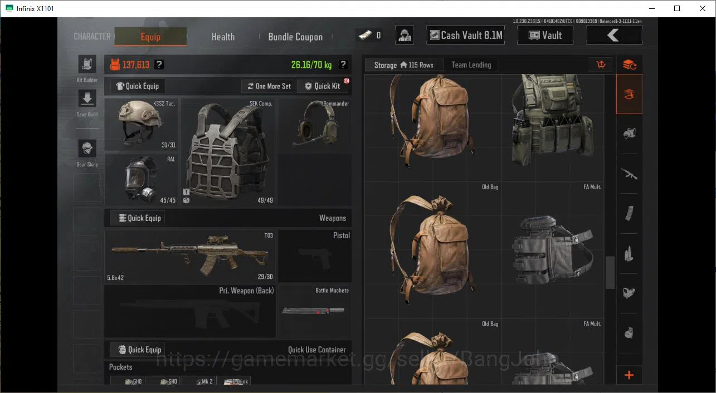This screenshot has width=716, height=393.
Task: Filter storage by grenades
Action: click(x=629, y=333)
